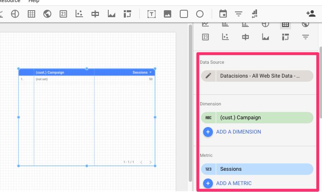Select the Image insert tool
Image resolution: width=322 pixels, height=192 pixels.
(168, 14)
